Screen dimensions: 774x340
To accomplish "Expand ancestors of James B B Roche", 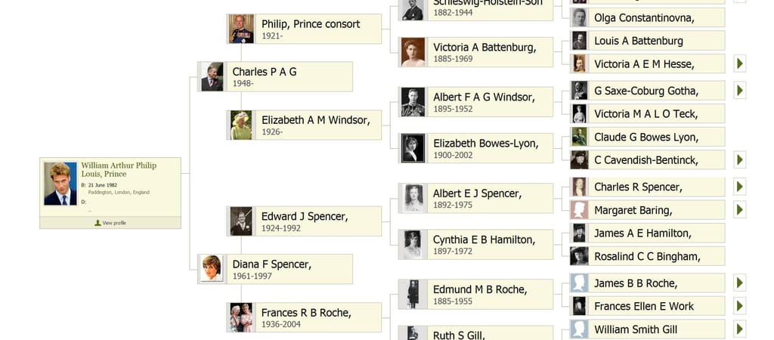I will (740, 283).
